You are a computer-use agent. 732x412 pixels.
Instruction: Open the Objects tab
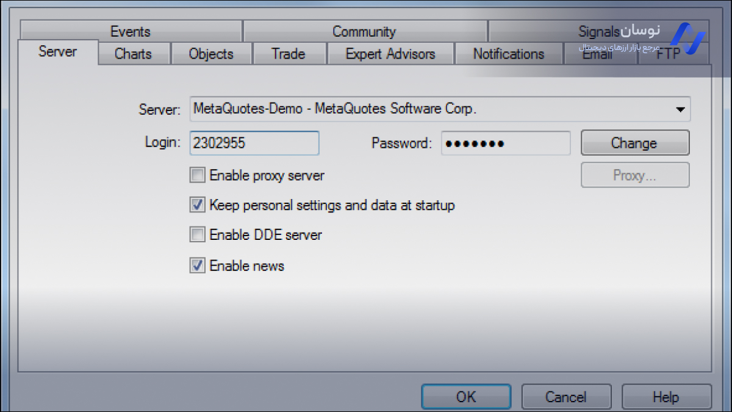pos(211,54)
